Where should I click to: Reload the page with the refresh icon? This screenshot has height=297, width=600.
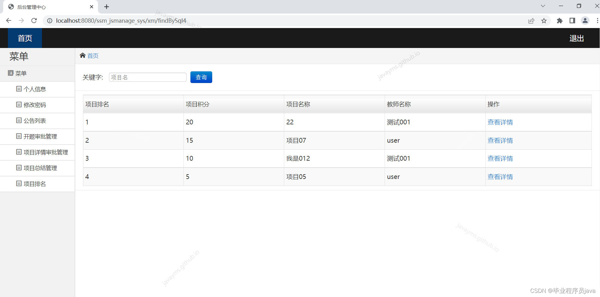point(34,21)
